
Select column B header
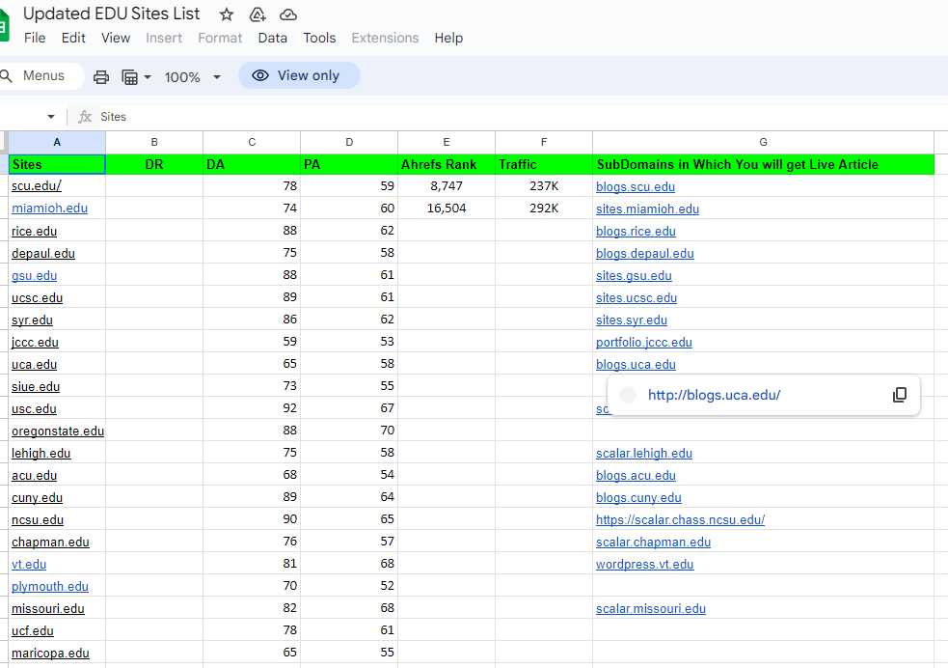[154, 142]
